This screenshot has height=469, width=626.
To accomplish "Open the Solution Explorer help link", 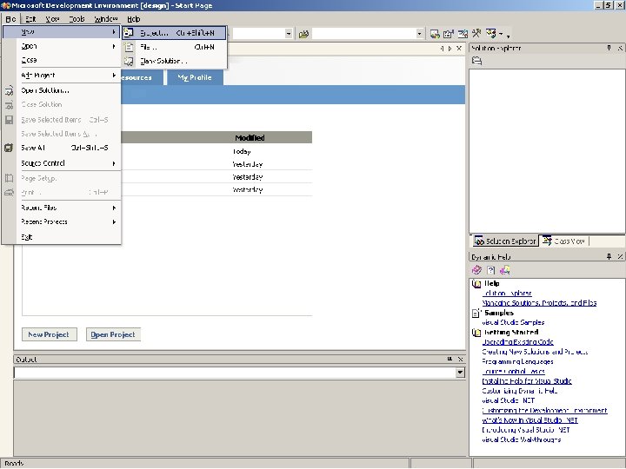I will click(x=507, y=294).
